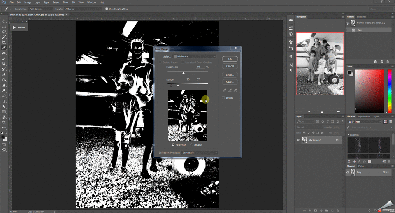Image resolution: width=395 pixels, height=213 pixels.
Task: Select the Crop tool
Action: (4, 42)
